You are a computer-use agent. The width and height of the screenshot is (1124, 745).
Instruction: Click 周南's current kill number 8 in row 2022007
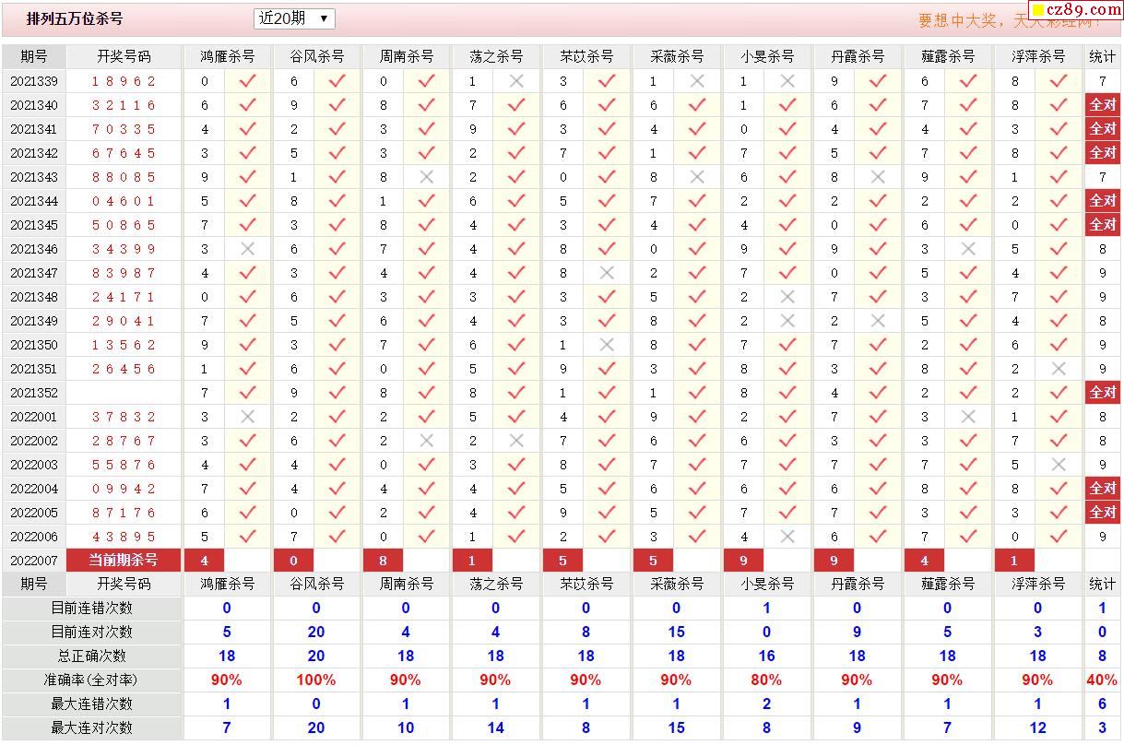click(x=384, y=561)
